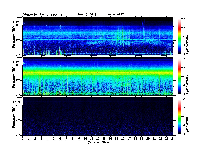The width and height of the screenshot is (206, 159).
Task: Click the log(PSD) label beside dZ/dt color bar
Action: [x=188, y=125]
